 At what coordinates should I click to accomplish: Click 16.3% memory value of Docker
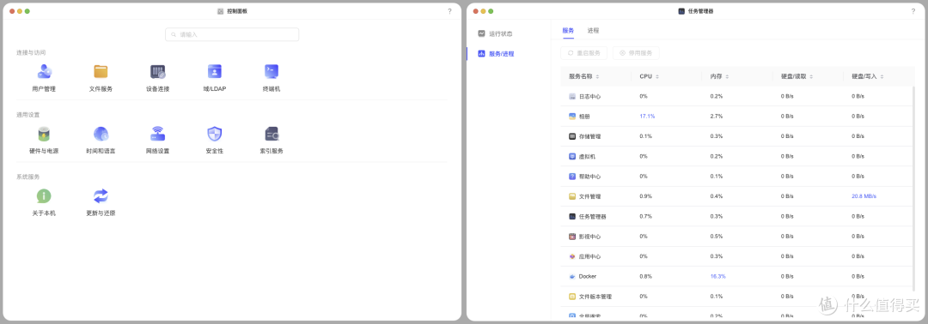tap(717, 276)
